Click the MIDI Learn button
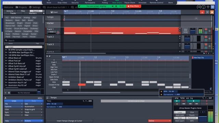This screenshot has width=219, height=123. pyautogui.click(x=180, y=121)
